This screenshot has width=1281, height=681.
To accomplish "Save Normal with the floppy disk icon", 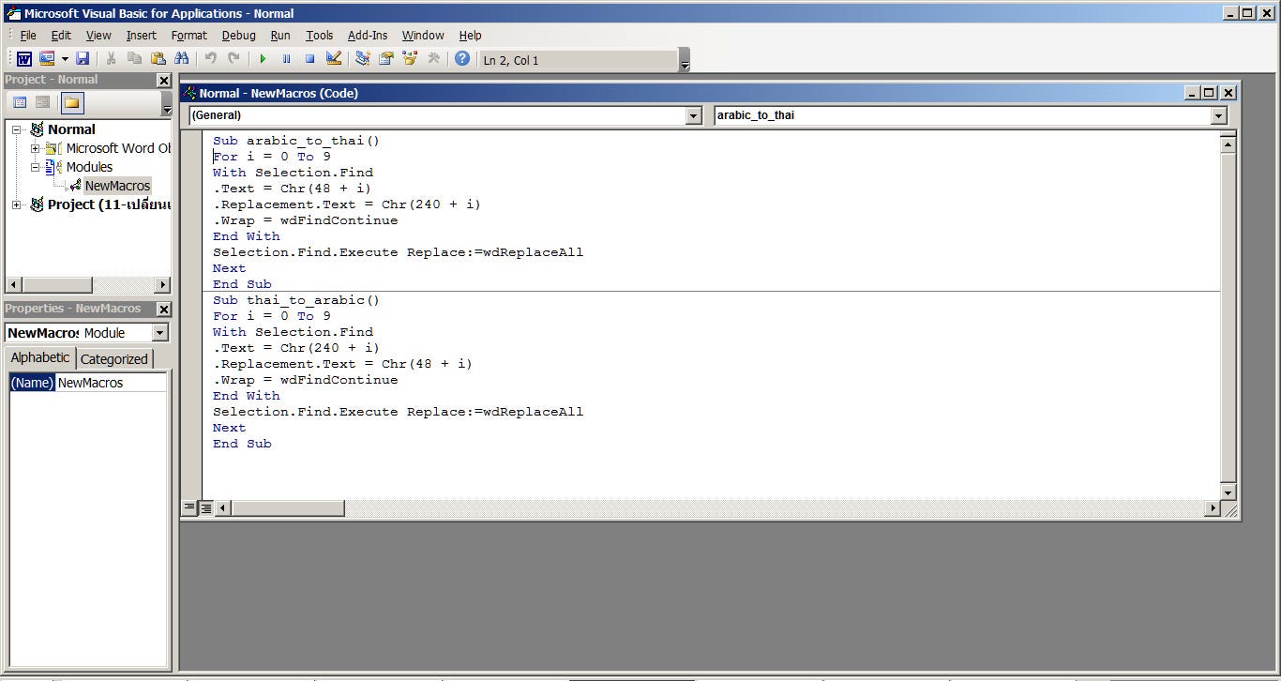I will click(83, 59).
